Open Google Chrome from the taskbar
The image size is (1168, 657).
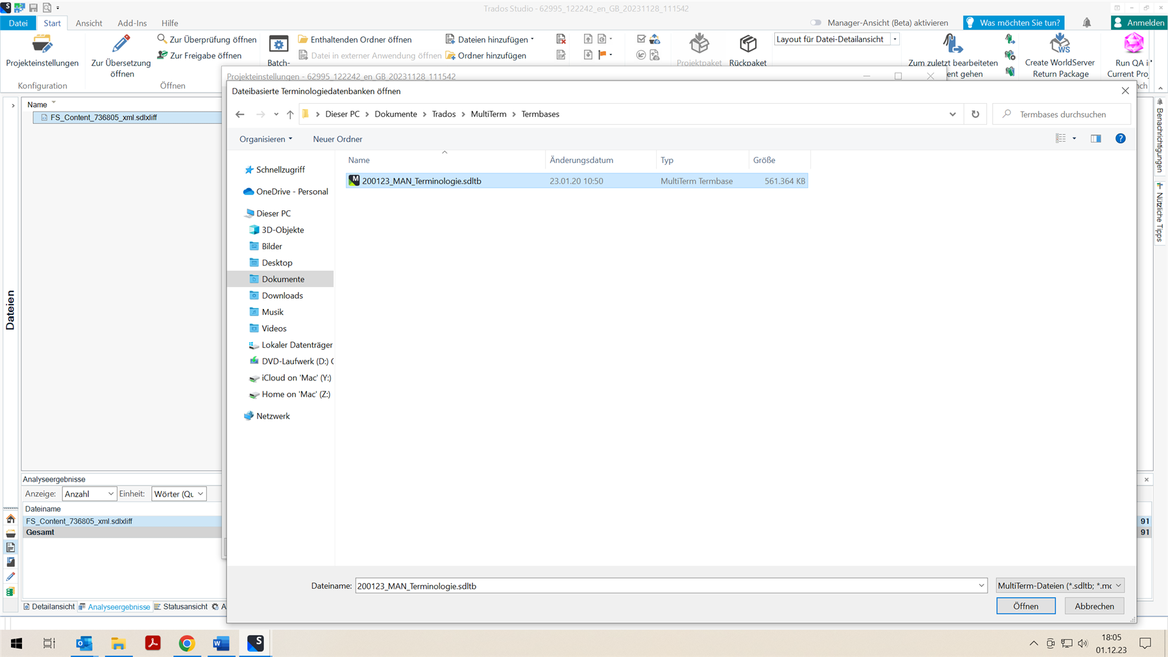tap(187, 643)
